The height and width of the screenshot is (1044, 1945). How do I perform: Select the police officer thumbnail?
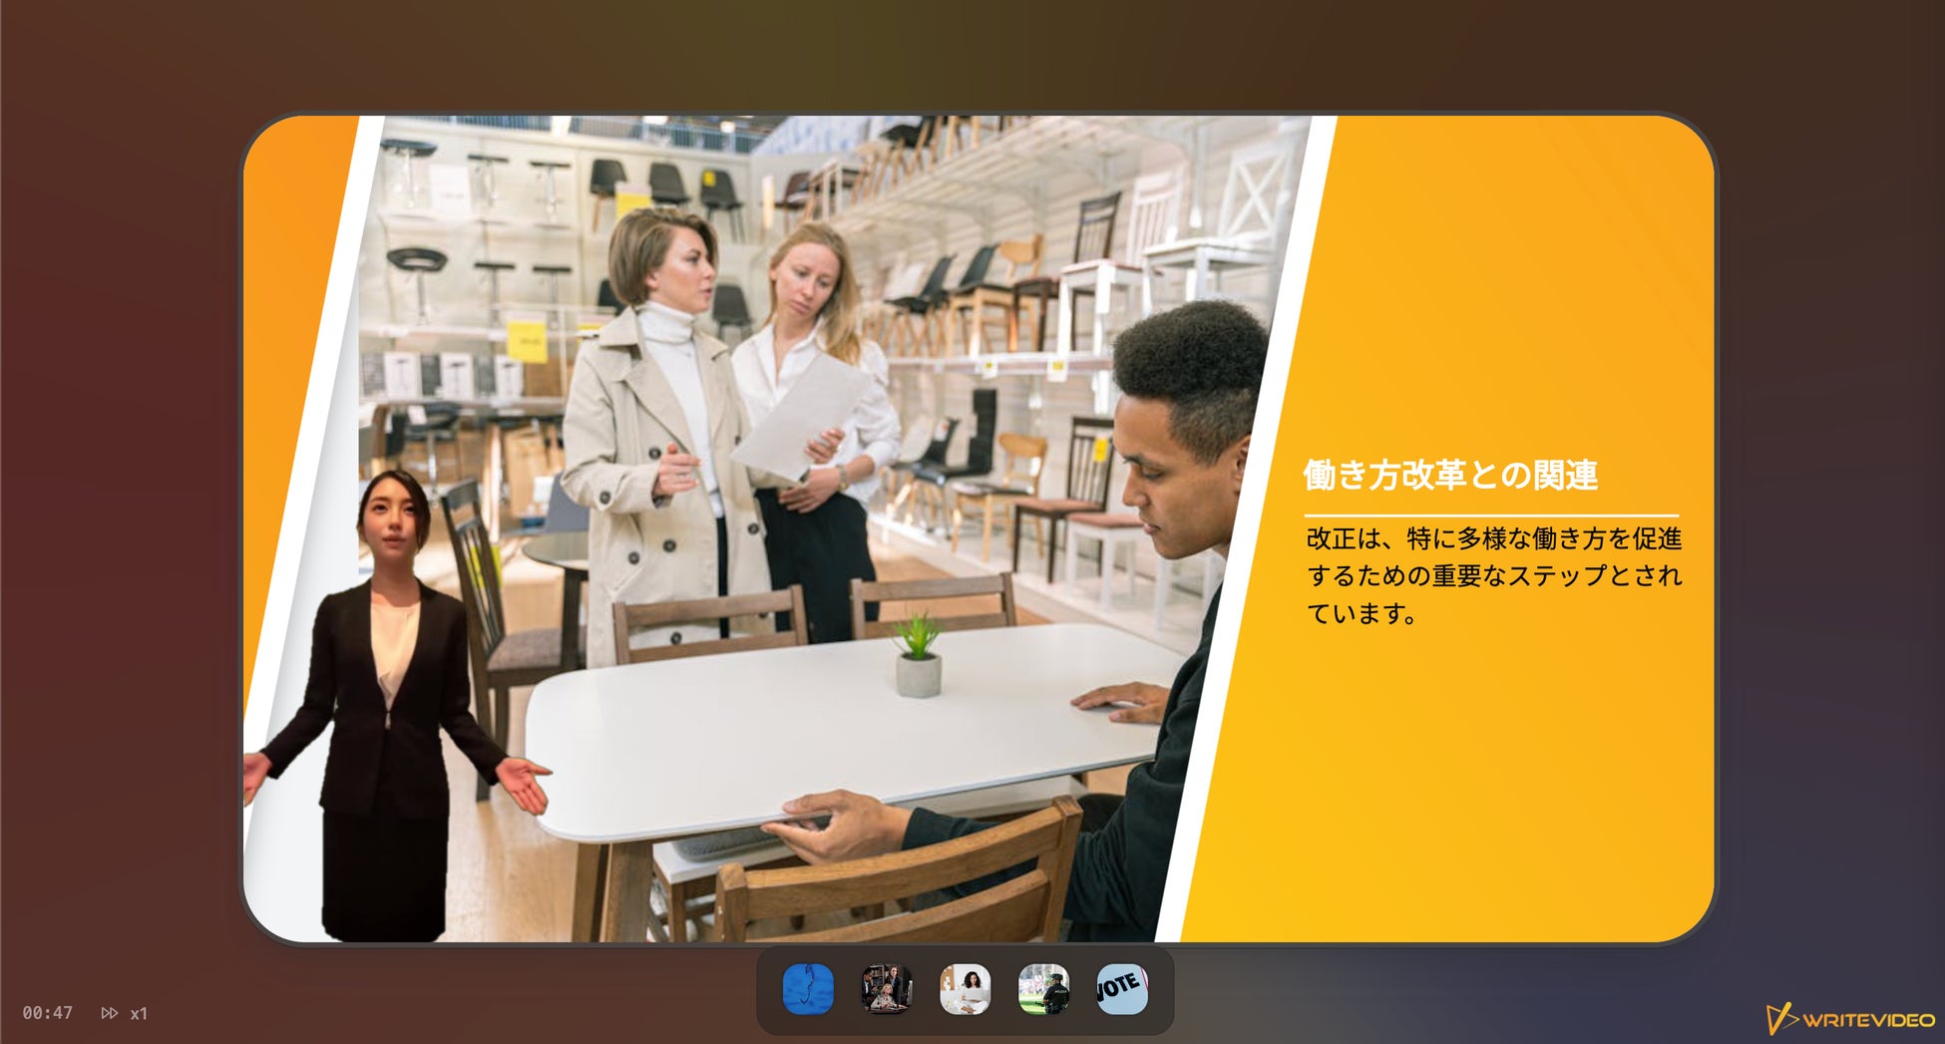tap(1043, 989)
